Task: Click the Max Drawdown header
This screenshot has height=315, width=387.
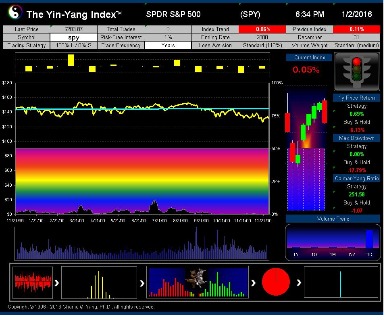Action: click(x=356, y=138)
